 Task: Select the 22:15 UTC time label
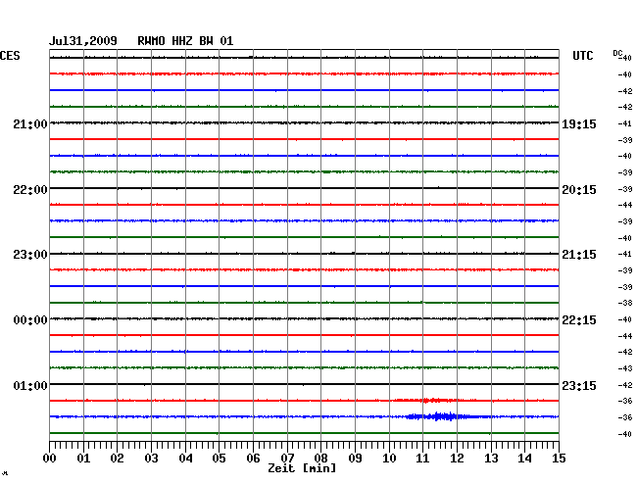[579, 320]
